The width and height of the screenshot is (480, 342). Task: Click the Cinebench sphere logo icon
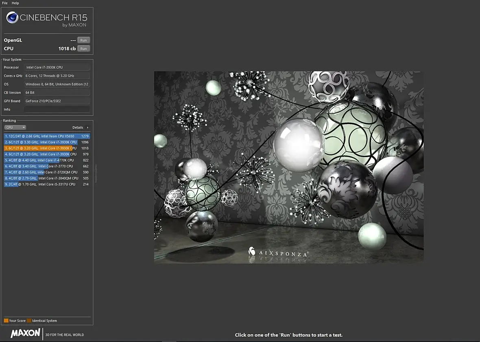coord(12,17)
